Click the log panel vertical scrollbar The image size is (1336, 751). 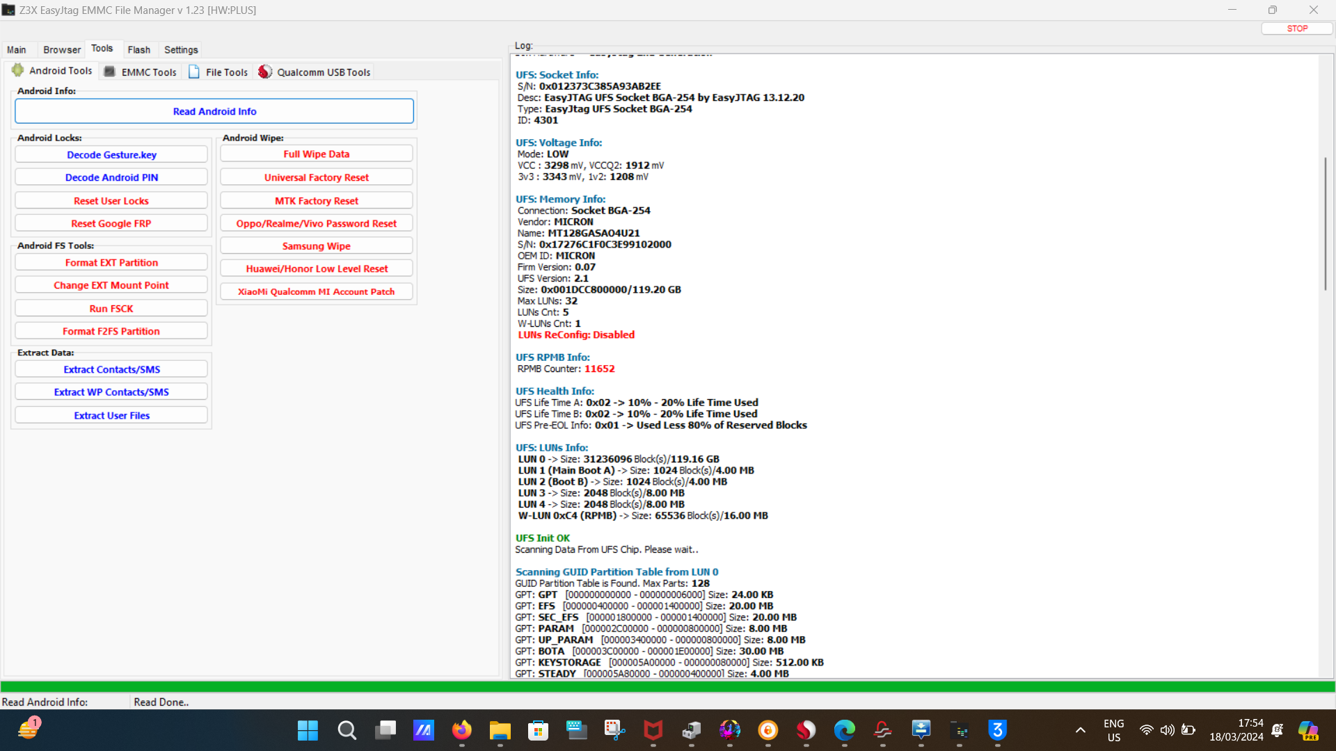[x=1326, y=224]
